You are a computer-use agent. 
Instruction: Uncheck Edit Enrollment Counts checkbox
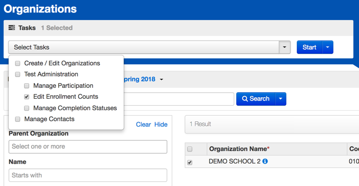[x=27, y=97]
